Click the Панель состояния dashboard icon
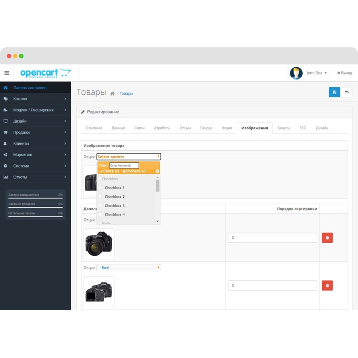This screenshot has height=358, width=358. tap(6, 88)
